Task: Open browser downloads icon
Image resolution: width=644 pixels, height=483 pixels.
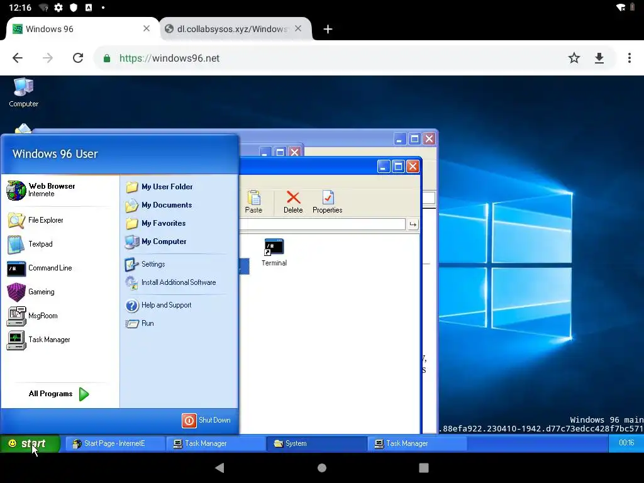Action: pyautogui.click(x=599, y=58)
